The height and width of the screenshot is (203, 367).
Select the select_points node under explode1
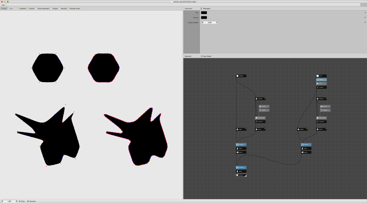point(321,118)
